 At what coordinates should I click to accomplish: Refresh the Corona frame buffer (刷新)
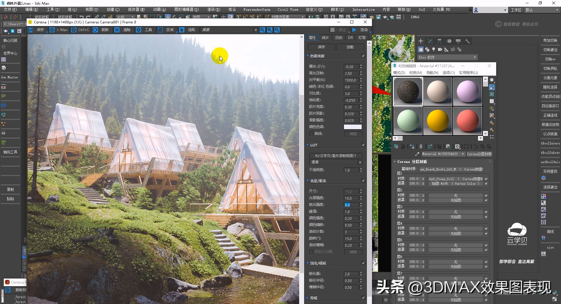(95, 30)
